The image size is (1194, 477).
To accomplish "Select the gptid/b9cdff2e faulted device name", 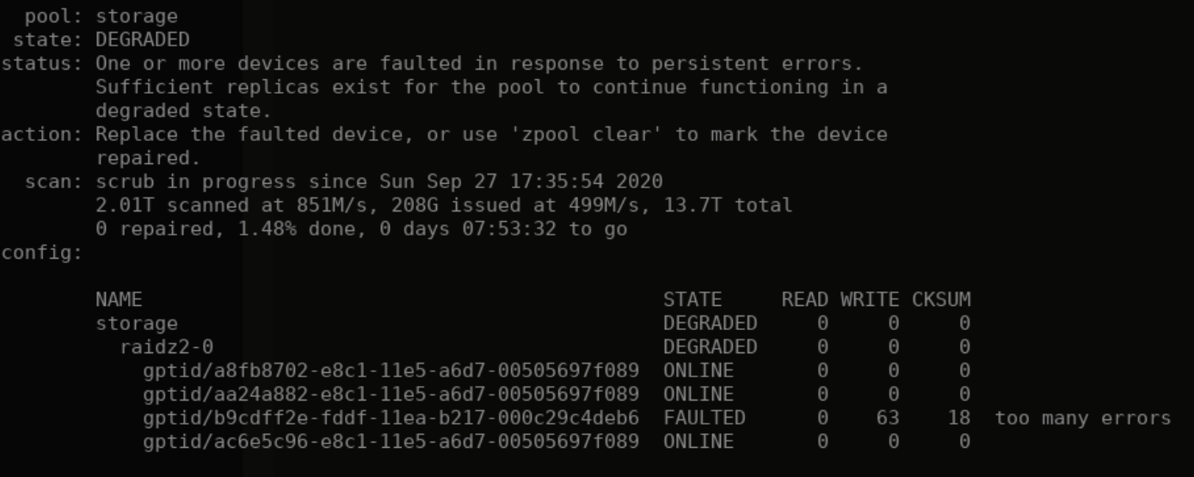I will point(391,419).
